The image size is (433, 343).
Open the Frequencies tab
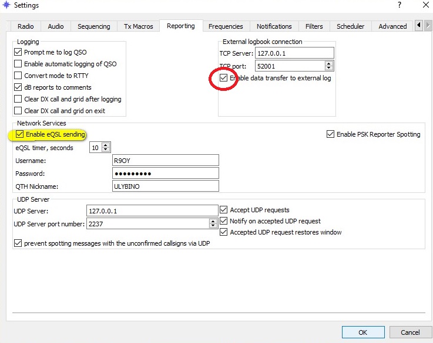click(x=226, y=26)
